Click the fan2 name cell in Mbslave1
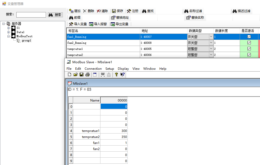The width and height of the screenshot is (260, 165). point(87,149)
